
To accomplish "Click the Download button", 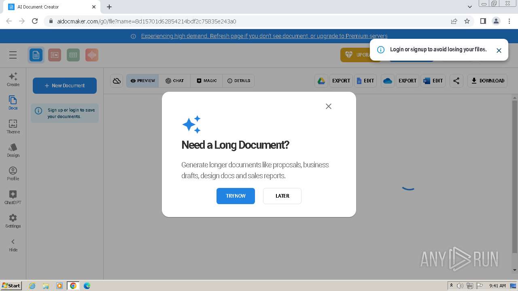I will [x=487, y=81].
